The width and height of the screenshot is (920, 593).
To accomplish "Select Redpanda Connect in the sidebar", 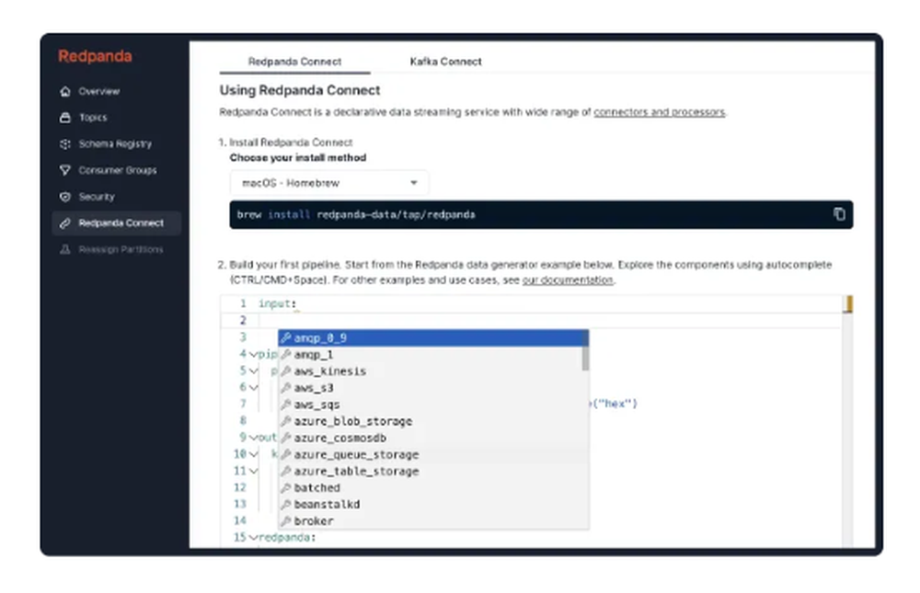I will pos(119,222).
